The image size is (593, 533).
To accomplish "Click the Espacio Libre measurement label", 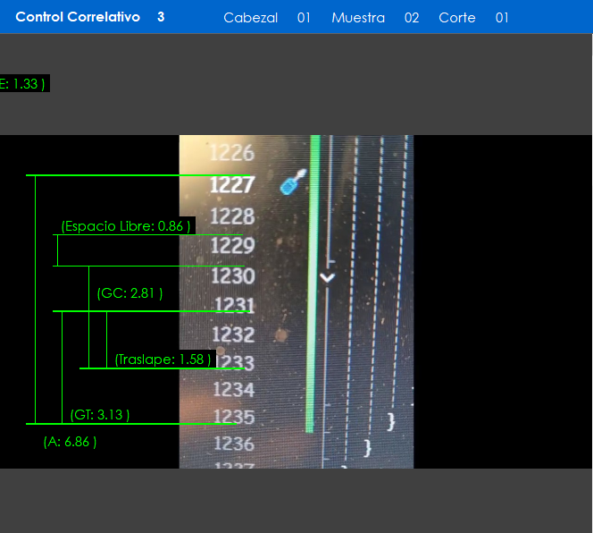I will tap(125, 226).
